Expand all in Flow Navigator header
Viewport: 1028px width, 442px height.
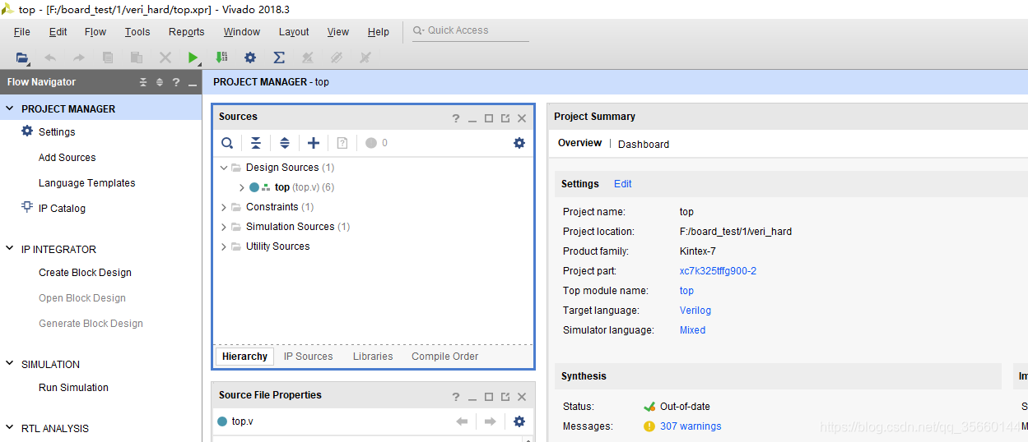[x=160, y=82]
